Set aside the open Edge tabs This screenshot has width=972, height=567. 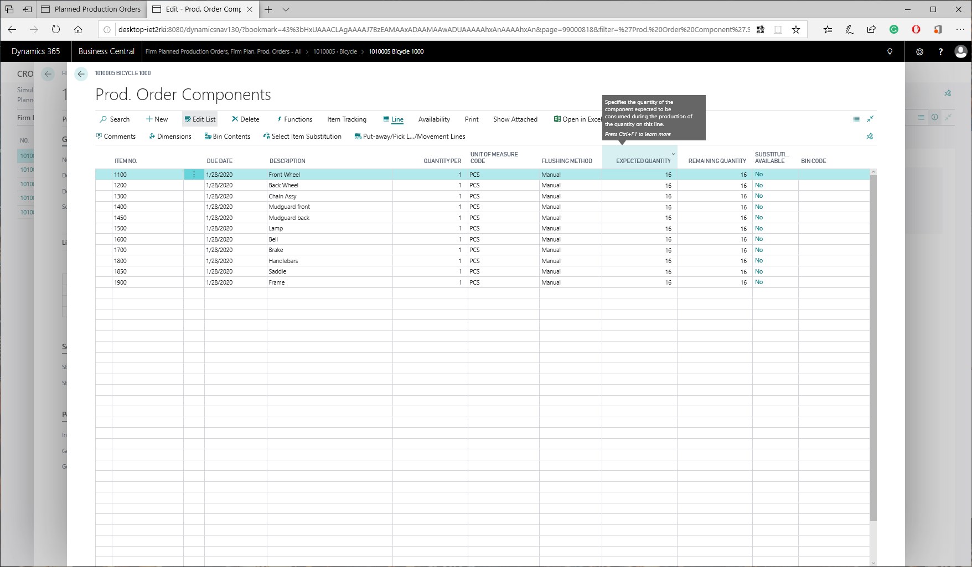click(x=27, y=9)
